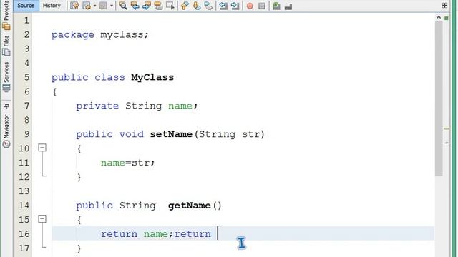This screenshot has height=257, width=458.
Task: Open the Forward history dropdown arrow
Action: point(112,6)
